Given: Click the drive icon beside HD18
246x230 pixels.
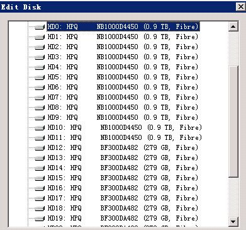Looking at the screenshot, I should 40,208.
